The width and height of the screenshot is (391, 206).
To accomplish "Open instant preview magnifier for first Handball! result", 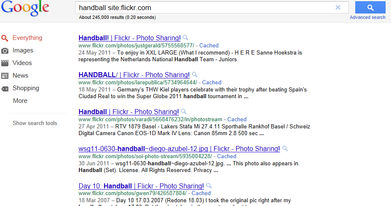I will (x=185, y=38).
